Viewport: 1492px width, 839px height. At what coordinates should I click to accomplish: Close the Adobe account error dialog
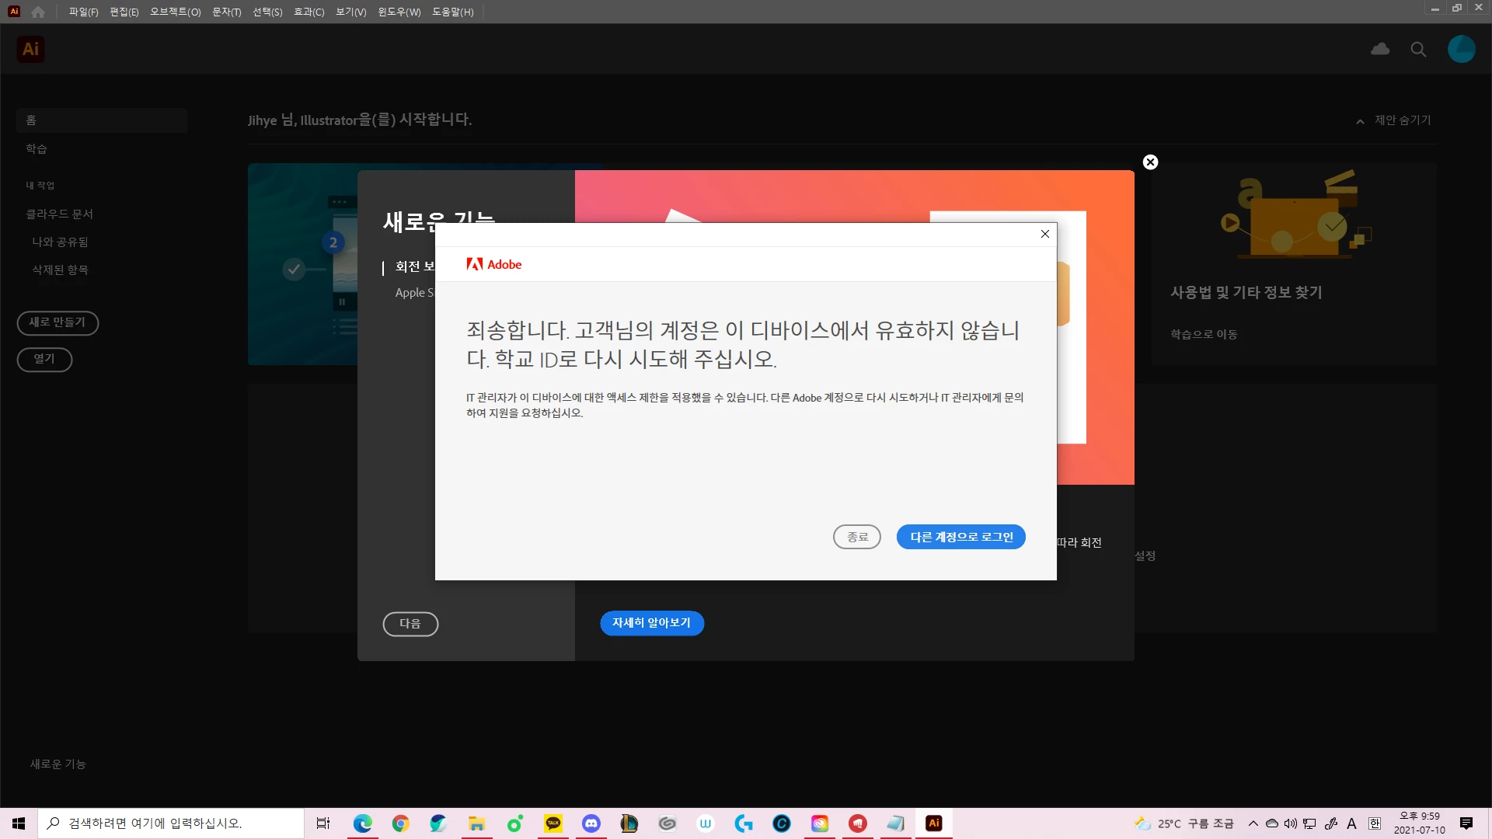click(x=1044, y=234)
